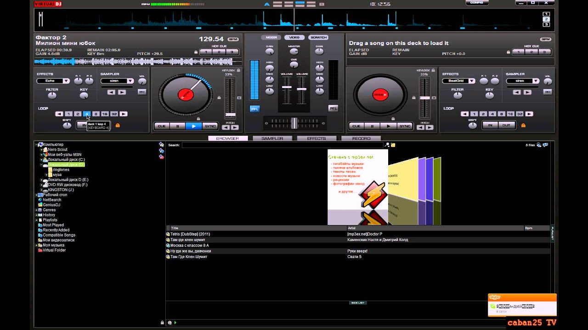The width and height of the screenshot is (588, 330).
Task: Click the double loop right arrow on deck 1
Action: coord(123,114)
